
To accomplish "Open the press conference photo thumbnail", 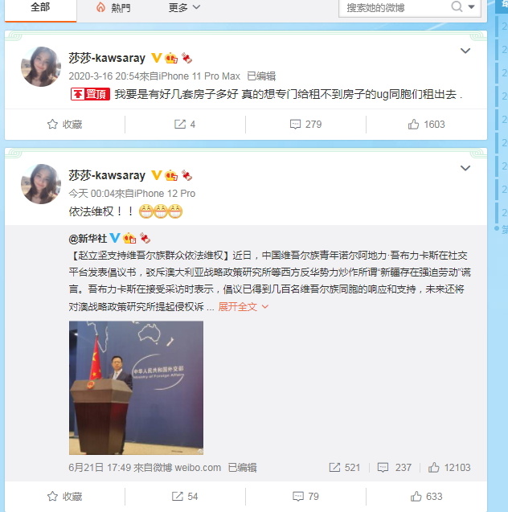I will click(136, 387).
